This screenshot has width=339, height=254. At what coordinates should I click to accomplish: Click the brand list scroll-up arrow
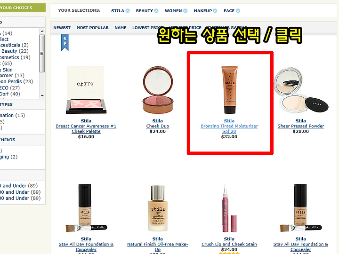point(42,32)
